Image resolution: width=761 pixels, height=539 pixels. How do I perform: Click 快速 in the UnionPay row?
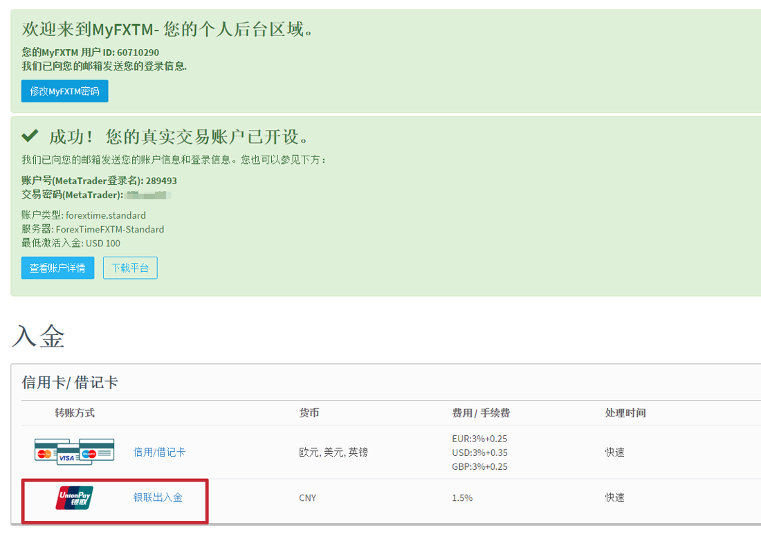click(x=615, y=497)
